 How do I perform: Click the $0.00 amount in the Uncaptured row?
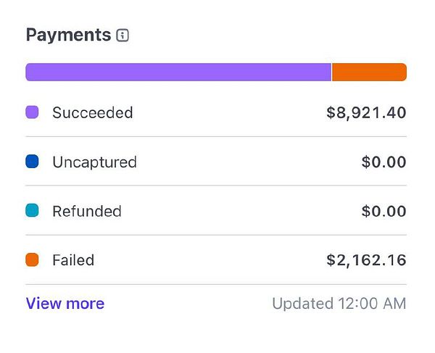[384, 162]
